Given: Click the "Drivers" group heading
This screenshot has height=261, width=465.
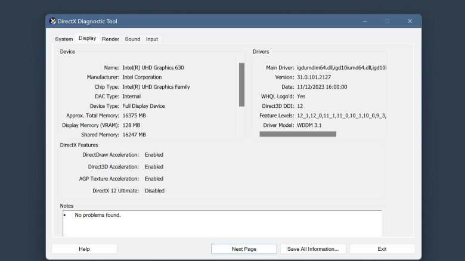Looking at the screenshot, I should click(x=261, y=52).
